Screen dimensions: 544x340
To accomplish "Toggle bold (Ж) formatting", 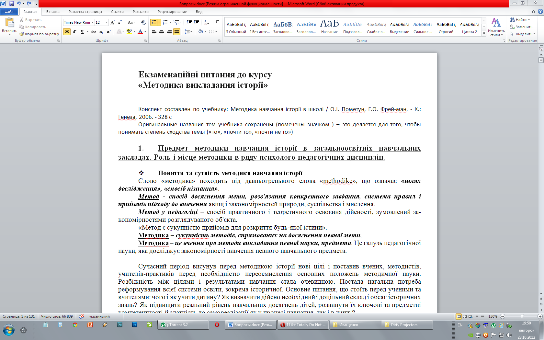I will (67, 31).
